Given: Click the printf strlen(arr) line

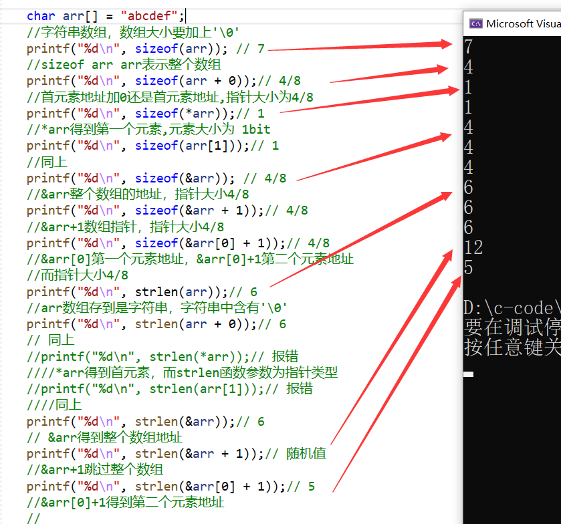Looking at the screenshot, I should tap(142, 292).
